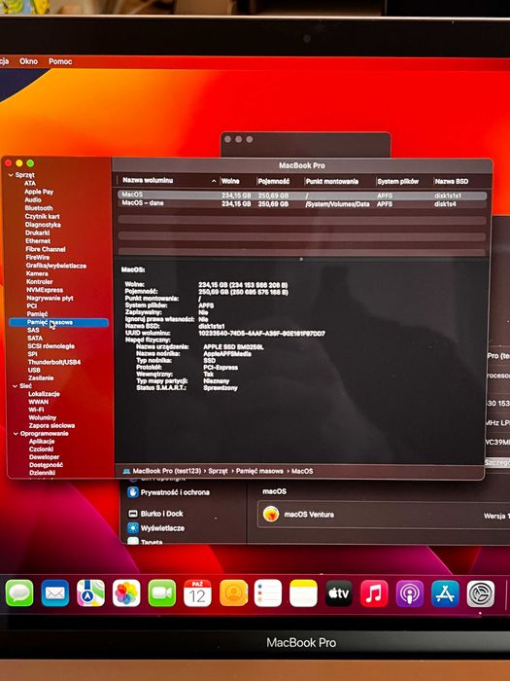
Task: Open Photos app in the Dock
Action: coord(126,592)
